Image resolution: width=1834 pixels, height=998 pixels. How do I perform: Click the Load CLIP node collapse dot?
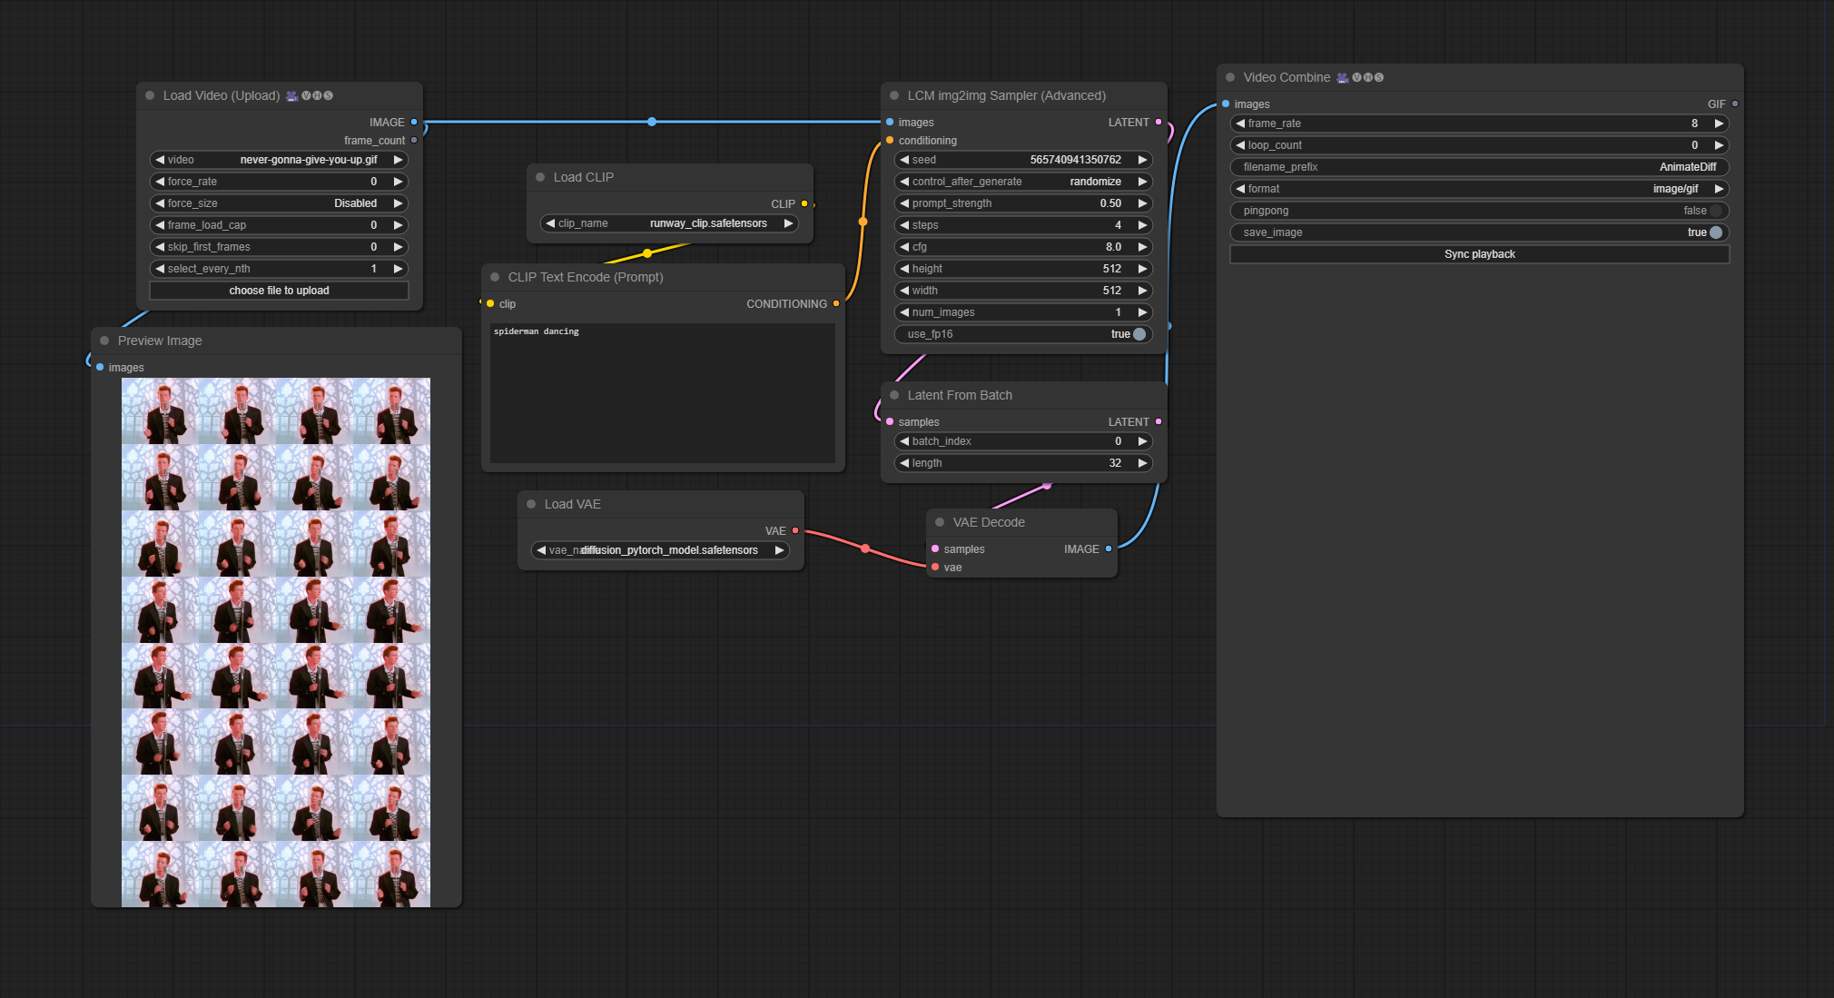(540, 177)
